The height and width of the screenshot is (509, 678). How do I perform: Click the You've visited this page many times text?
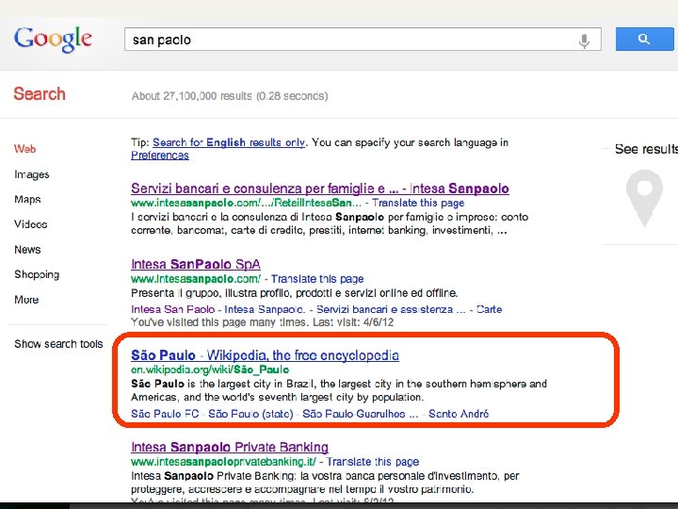tap(263, 322)
